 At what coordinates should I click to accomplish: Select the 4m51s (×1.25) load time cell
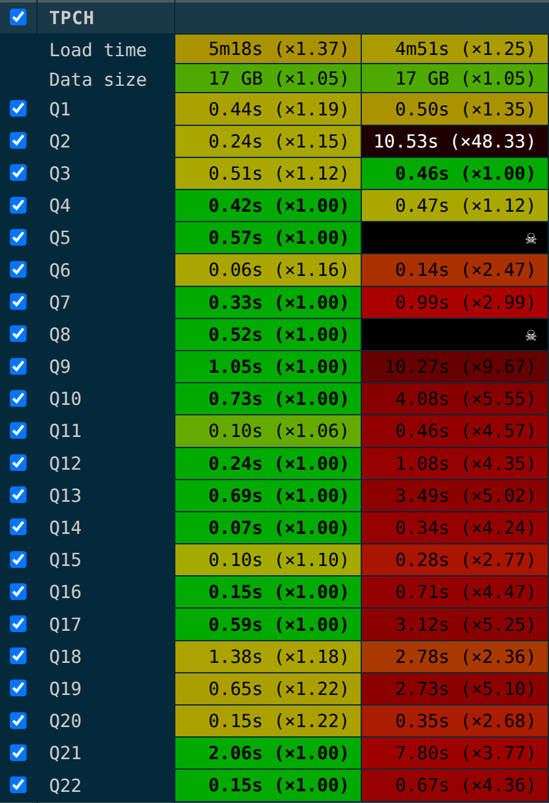pyautogui.click(x=455, y=49)
